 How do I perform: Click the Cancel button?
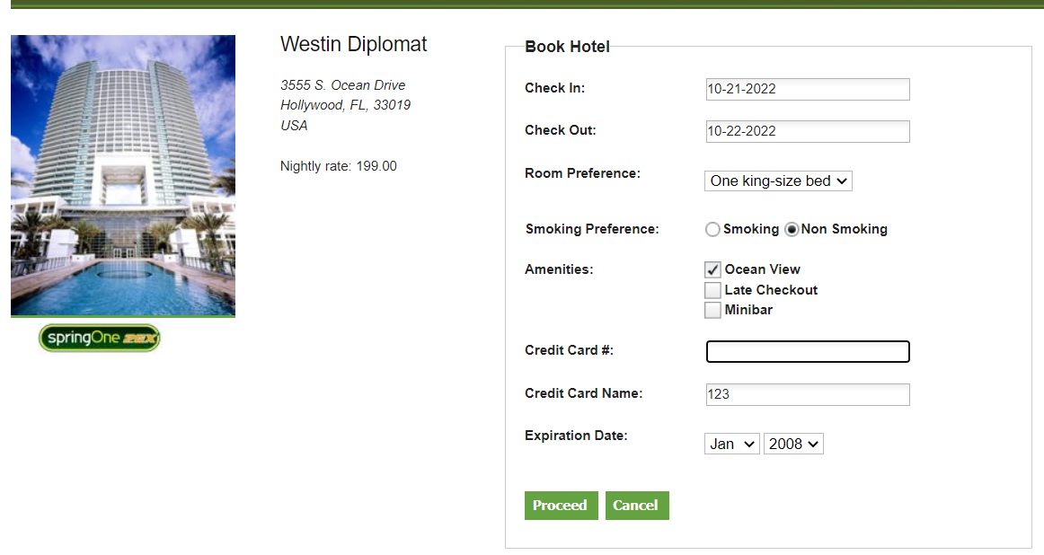click(636, 506)
